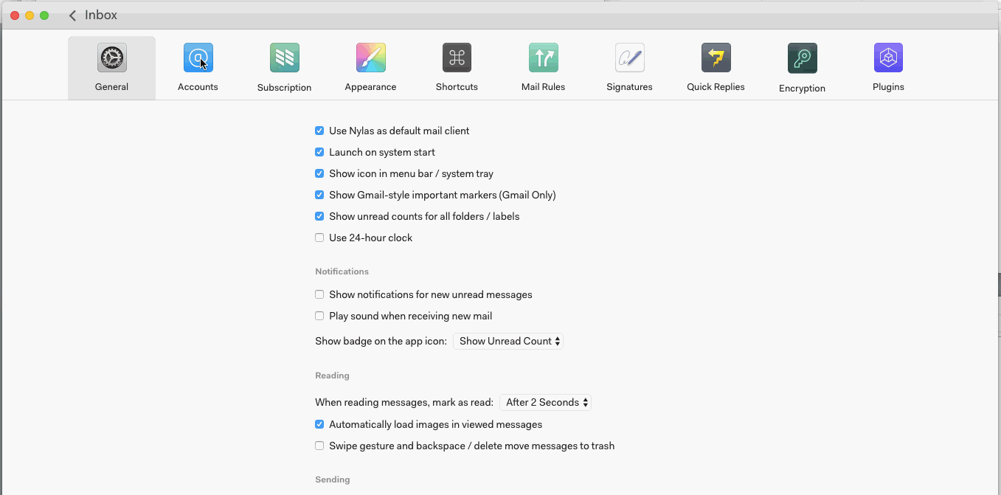Toggle Show notifications for new unread messages
This screenshot has height=495, width=1001.
pyautogui.click(x=319, y=294)
